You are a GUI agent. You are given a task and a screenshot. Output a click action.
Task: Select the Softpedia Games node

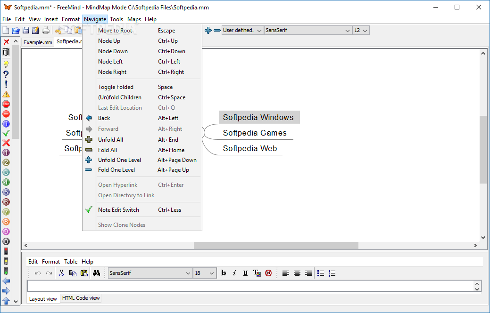(x=255, y=133)
